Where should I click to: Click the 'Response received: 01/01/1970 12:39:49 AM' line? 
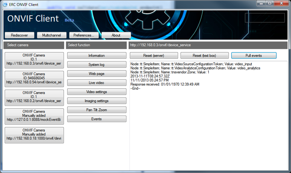point(165,84)
